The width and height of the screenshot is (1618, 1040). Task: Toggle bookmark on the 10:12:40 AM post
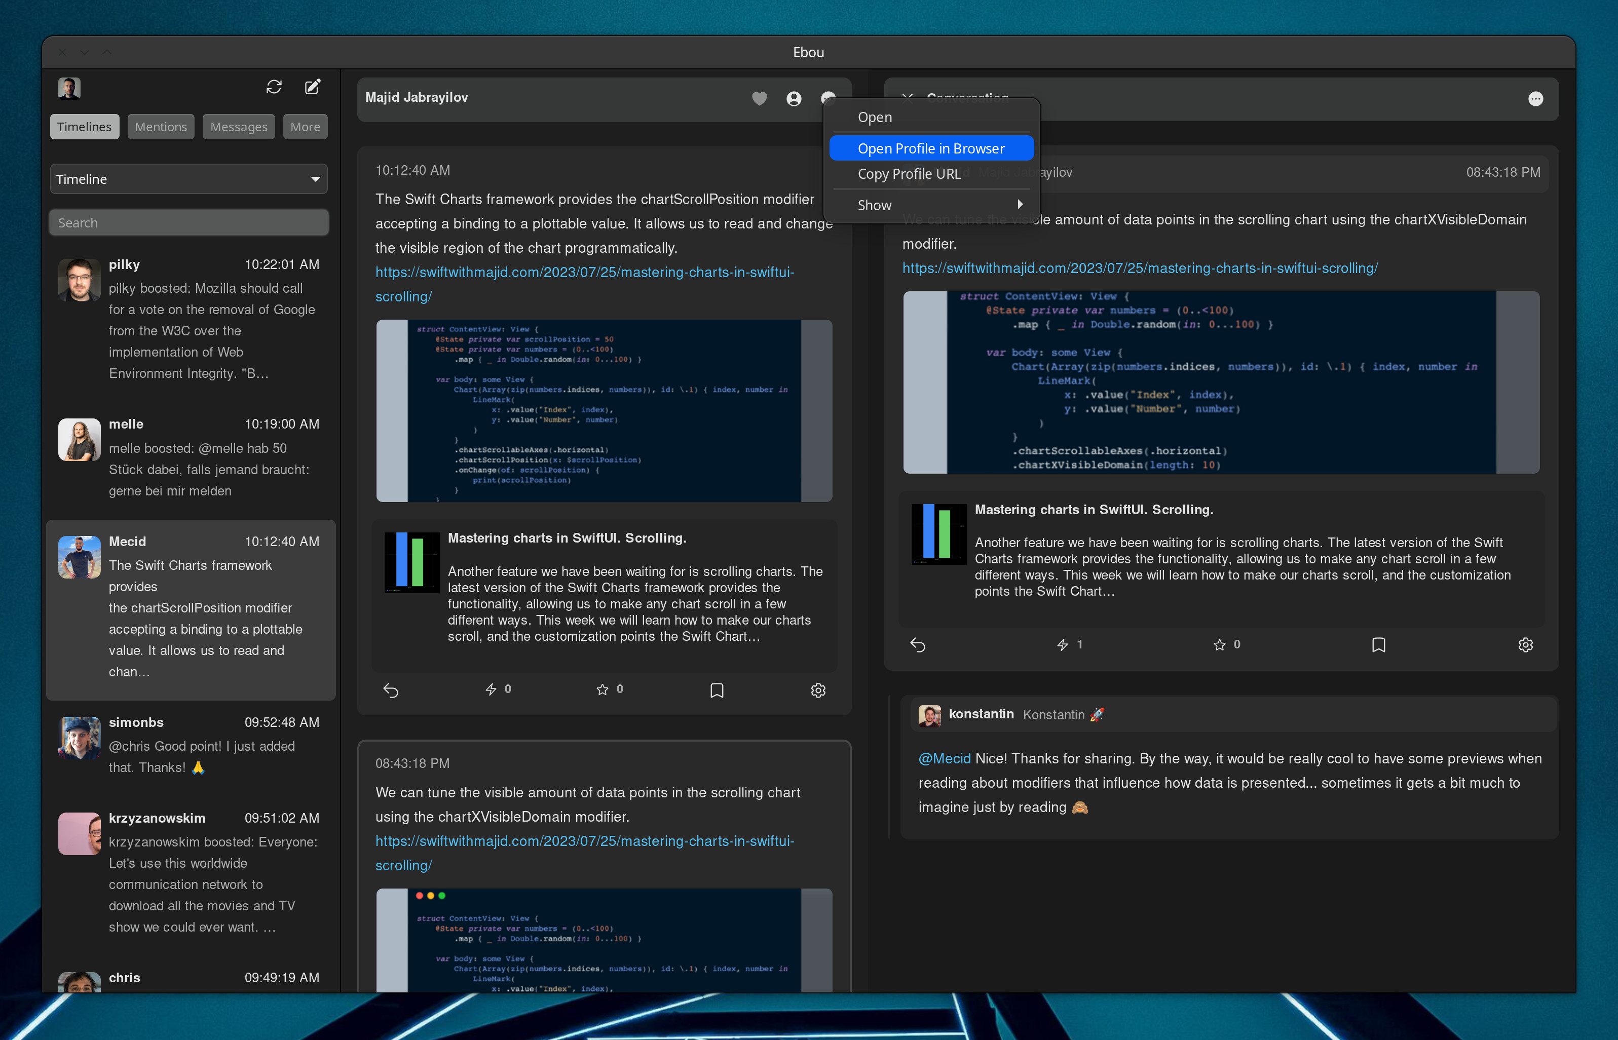coord(717,689)
